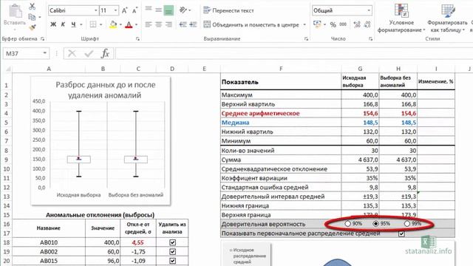
Task: Toggle bold with the Ж button
Action: click(x=53, y=24)
